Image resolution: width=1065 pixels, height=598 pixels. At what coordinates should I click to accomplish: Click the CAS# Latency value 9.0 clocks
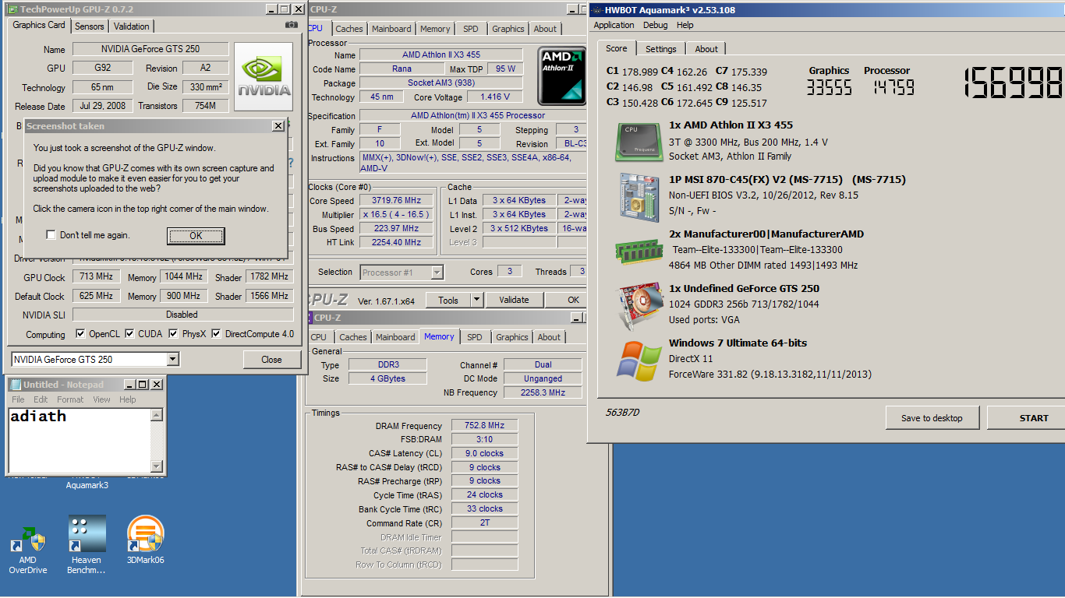coord(485,453)
